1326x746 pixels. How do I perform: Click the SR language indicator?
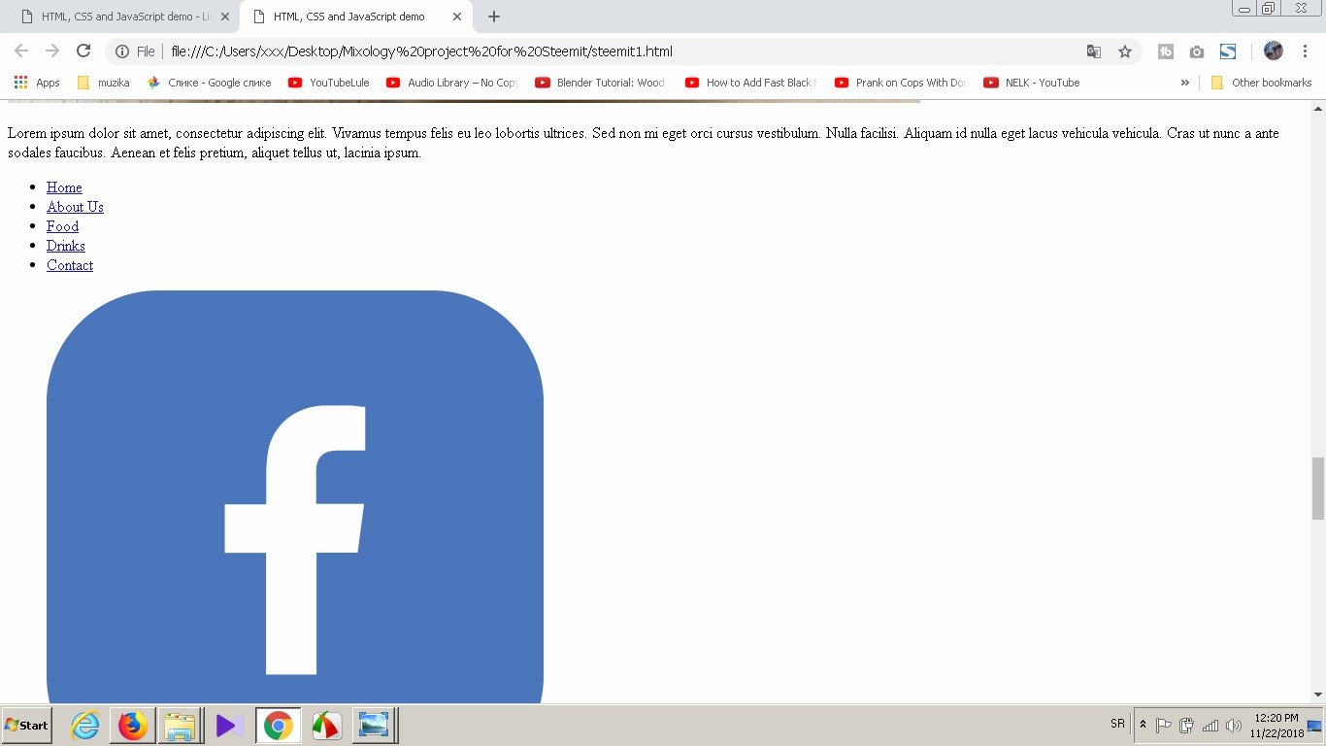pyautogui.click(x=1117, y=725)
